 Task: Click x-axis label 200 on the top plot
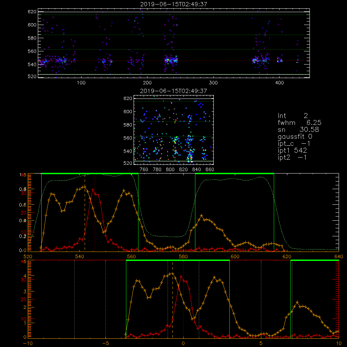147,83
